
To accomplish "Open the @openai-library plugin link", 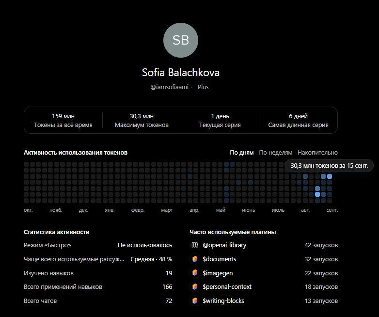I will (224, 245).
